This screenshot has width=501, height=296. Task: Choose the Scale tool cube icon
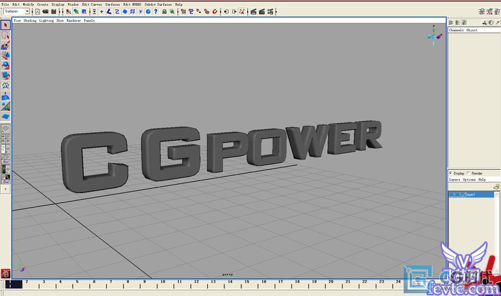click(x=6, y=76)
